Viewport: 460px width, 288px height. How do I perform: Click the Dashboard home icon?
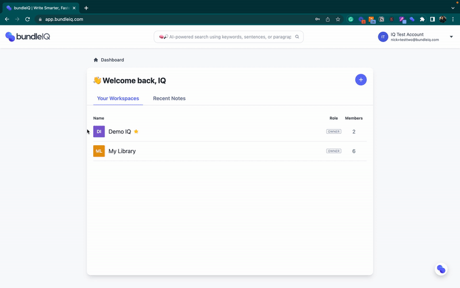[95, 60]
